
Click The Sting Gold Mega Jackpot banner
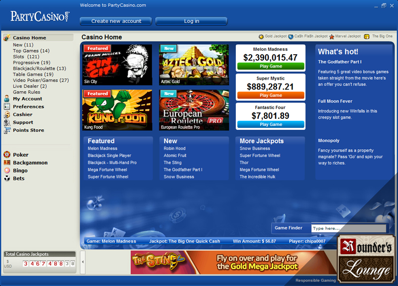click(x=234, y=263)
